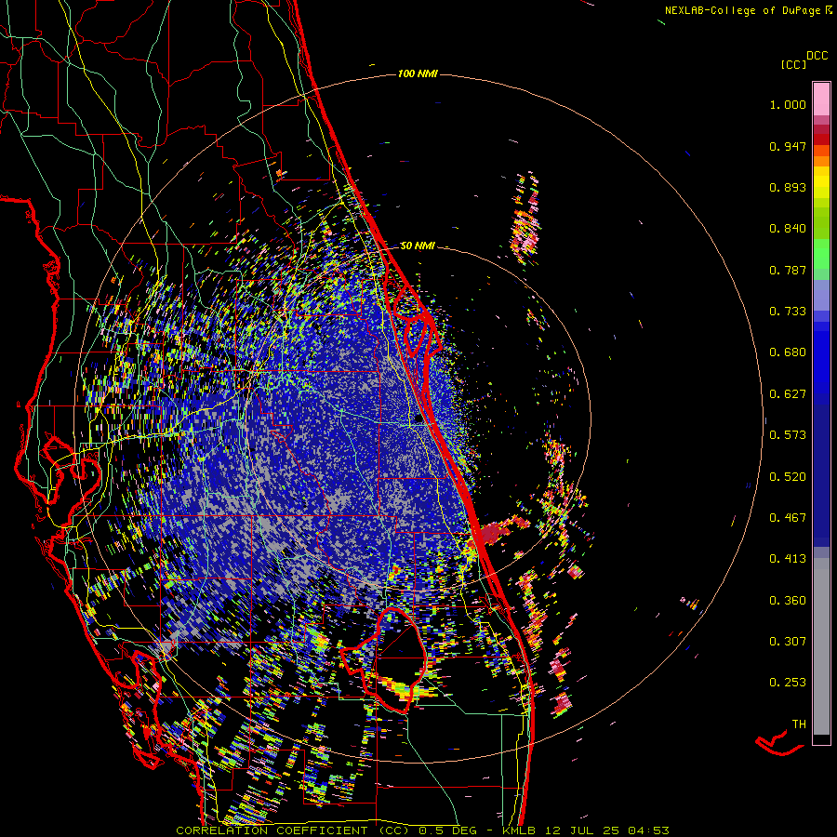Click the 0.360 scale value
Image resolution: width=837 pixels, height=837 pixels.
point(788,601)
